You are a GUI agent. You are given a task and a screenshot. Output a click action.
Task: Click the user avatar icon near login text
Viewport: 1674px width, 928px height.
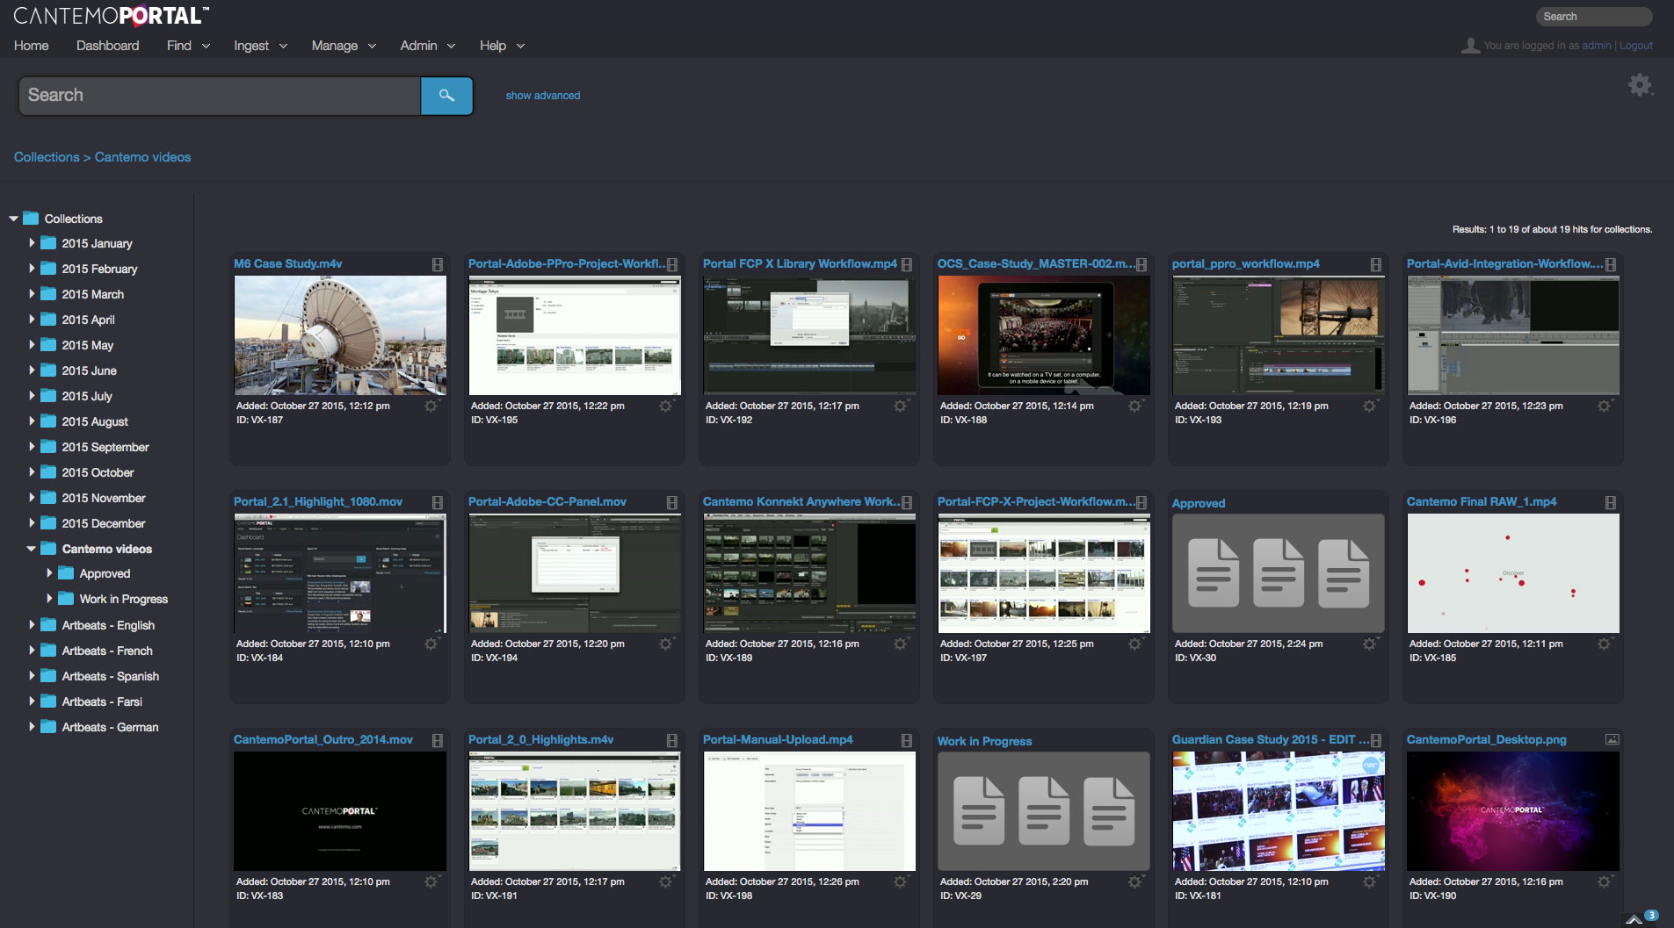click(1470, 46)
